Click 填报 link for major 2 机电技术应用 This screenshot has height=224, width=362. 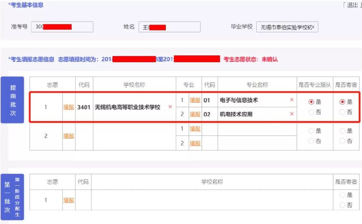point(195,114)
